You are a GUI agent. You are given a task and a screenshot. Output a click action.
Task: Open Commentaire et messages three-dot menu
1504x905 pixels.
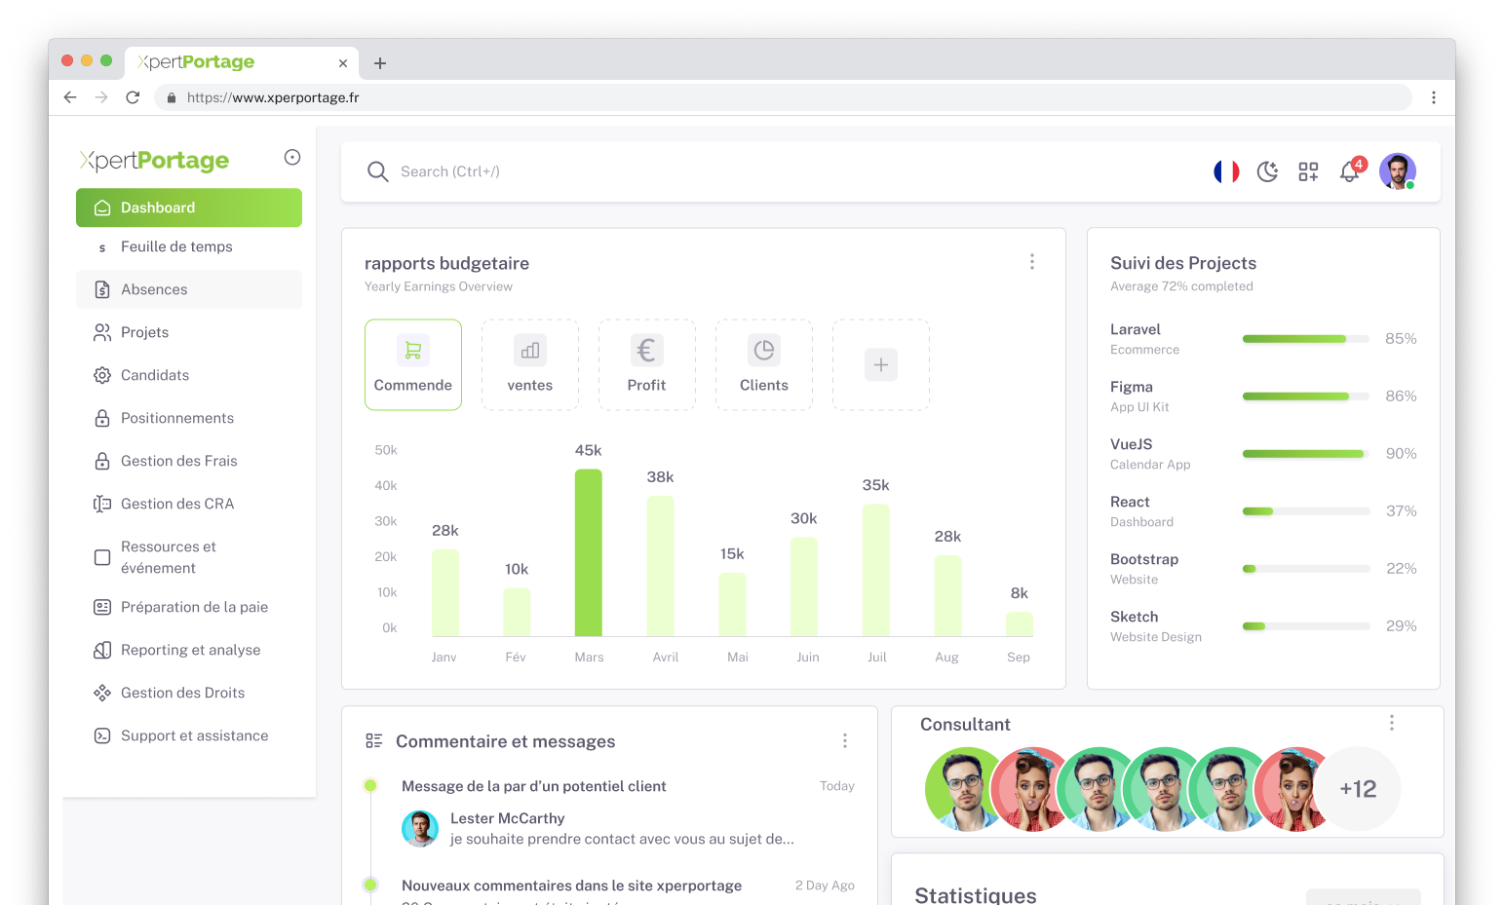click(845, 741)
